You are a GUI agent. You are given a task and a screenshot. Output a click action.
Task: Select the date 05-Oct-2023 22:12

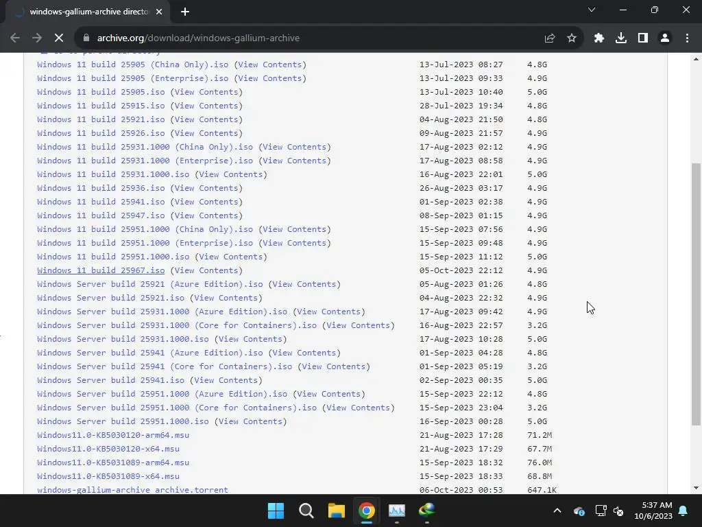point(461,270)
